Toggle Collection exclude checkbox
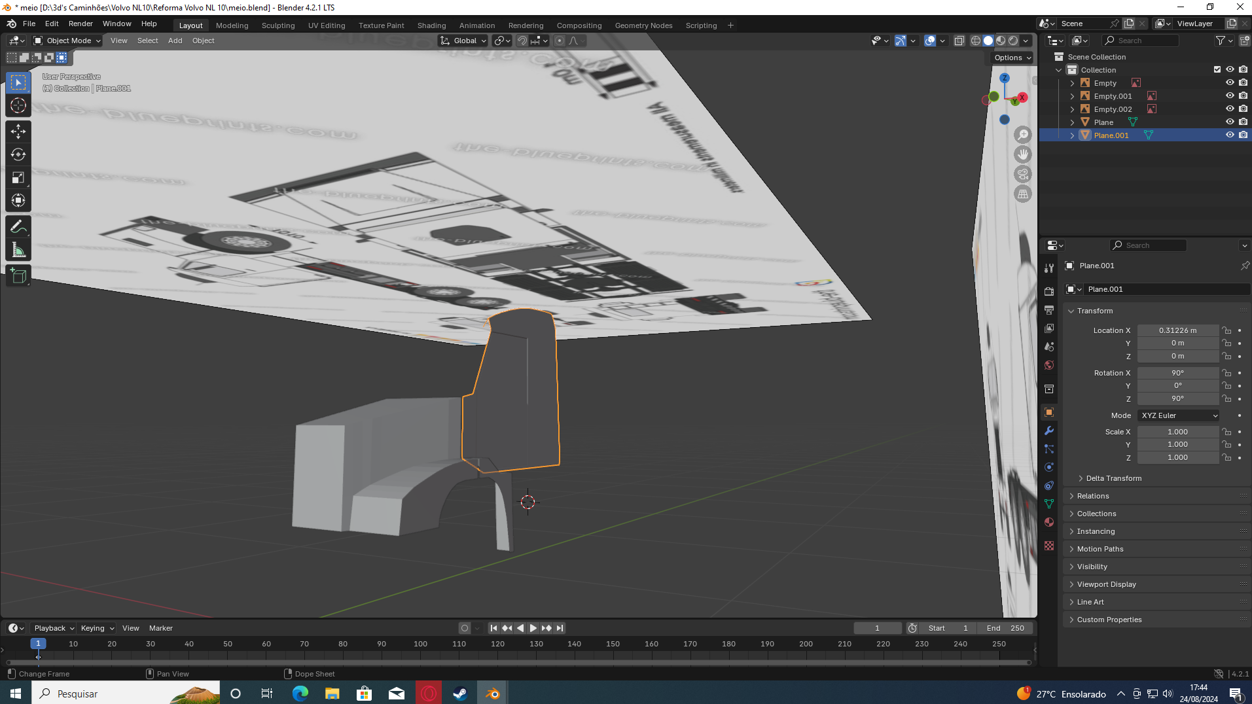The width and height of the screenshot is (1252, 704). click(1217, 70)
